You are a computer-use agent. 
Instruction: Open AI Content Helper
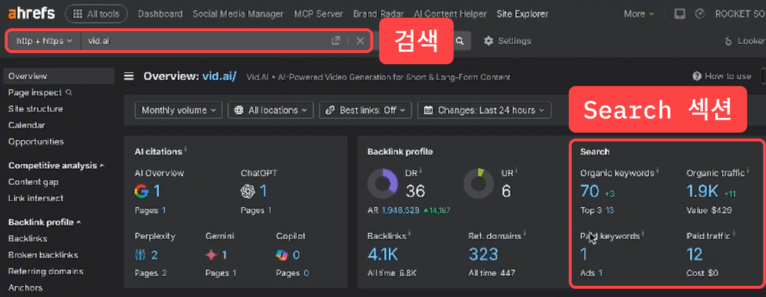450,14
